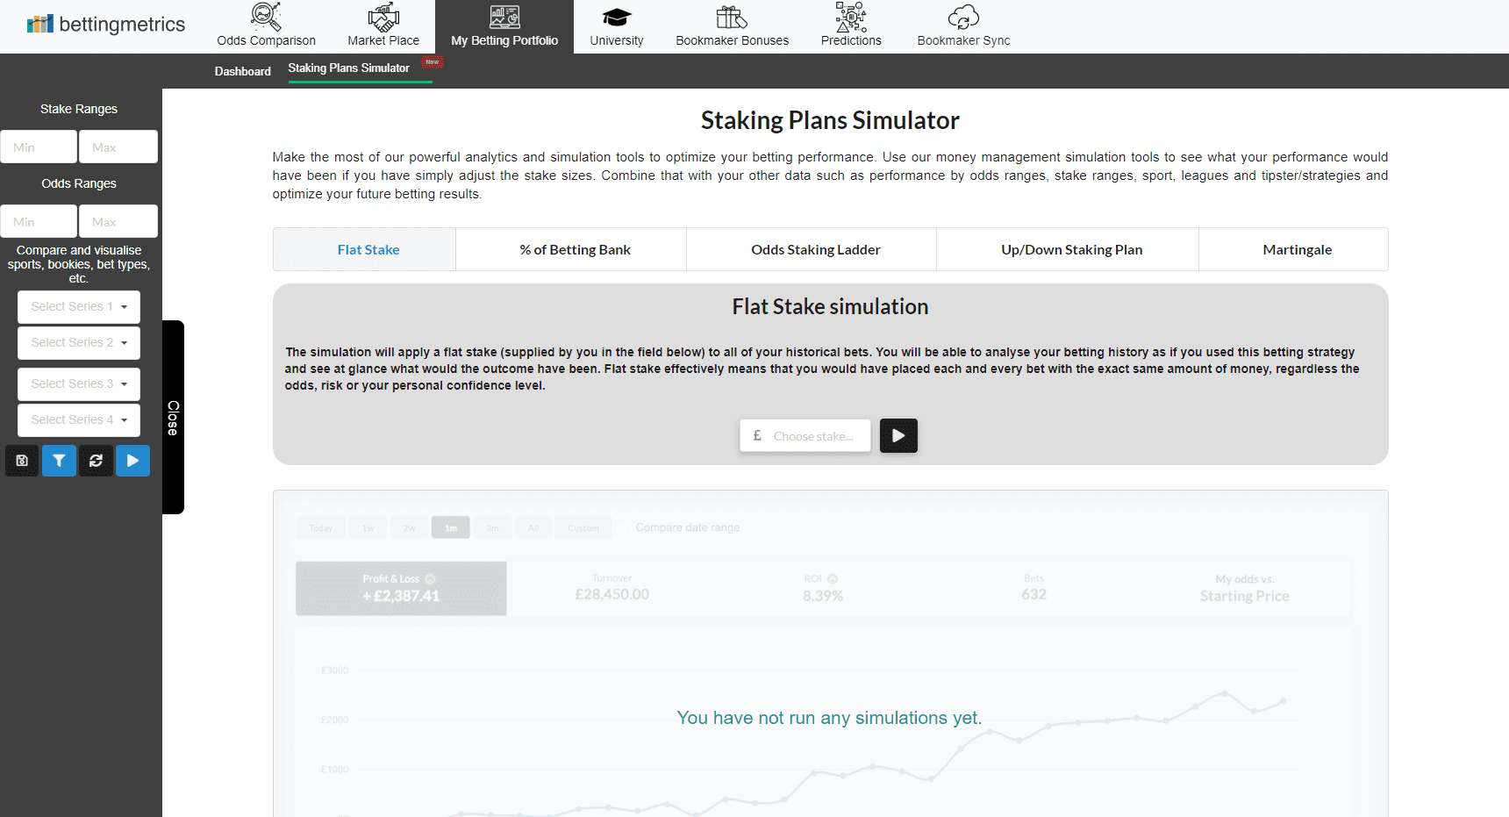Select the 2w date range button
This screenshot has height=817, width=1509.
tap(410, 527)
